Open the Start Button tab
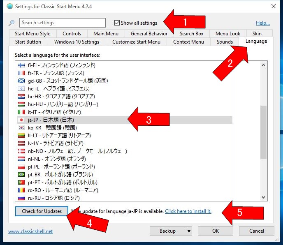 pyautogui.click(x=28, y=42)
